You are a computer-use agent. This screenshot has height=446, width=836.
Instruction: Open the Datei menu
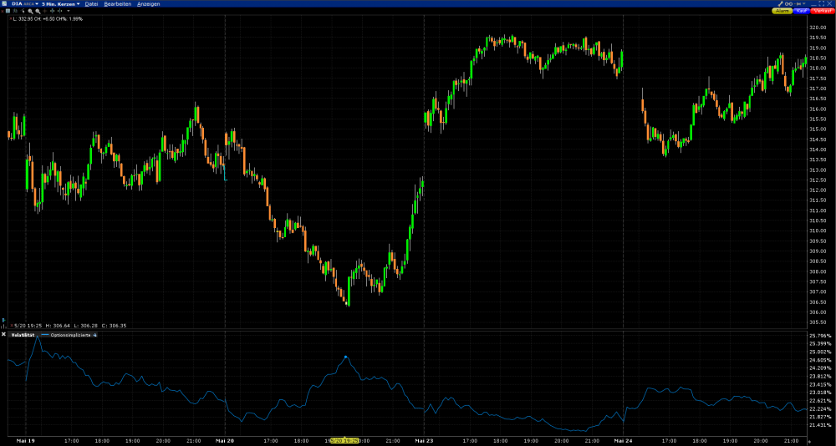click(x=91, y=3)
